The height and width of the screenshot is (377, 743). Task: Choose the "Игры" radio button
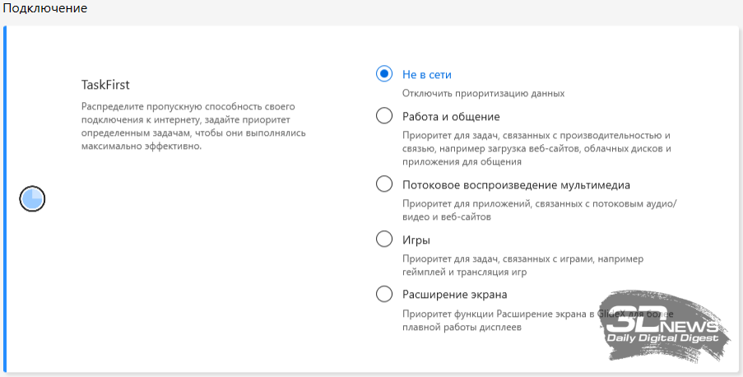[x=384, y=240]
